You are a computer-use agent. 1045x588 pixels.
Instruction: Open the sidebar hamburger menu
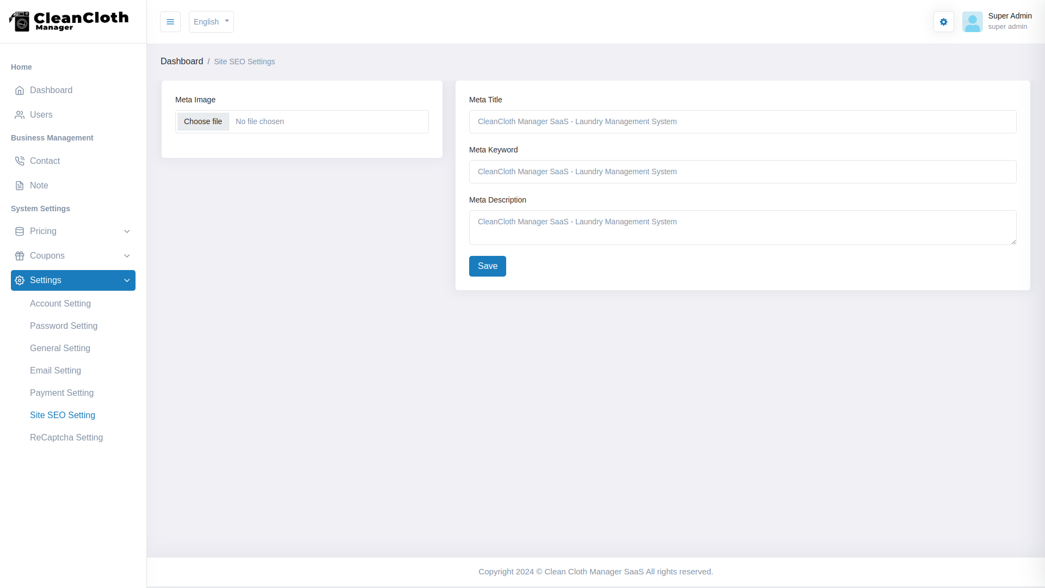[x=170, y=22]
